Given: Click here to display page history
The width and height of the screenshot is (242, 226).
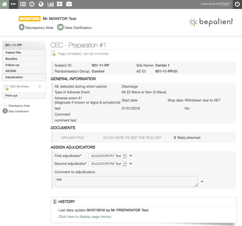Looking at the screenshot, I should [85, 217].
